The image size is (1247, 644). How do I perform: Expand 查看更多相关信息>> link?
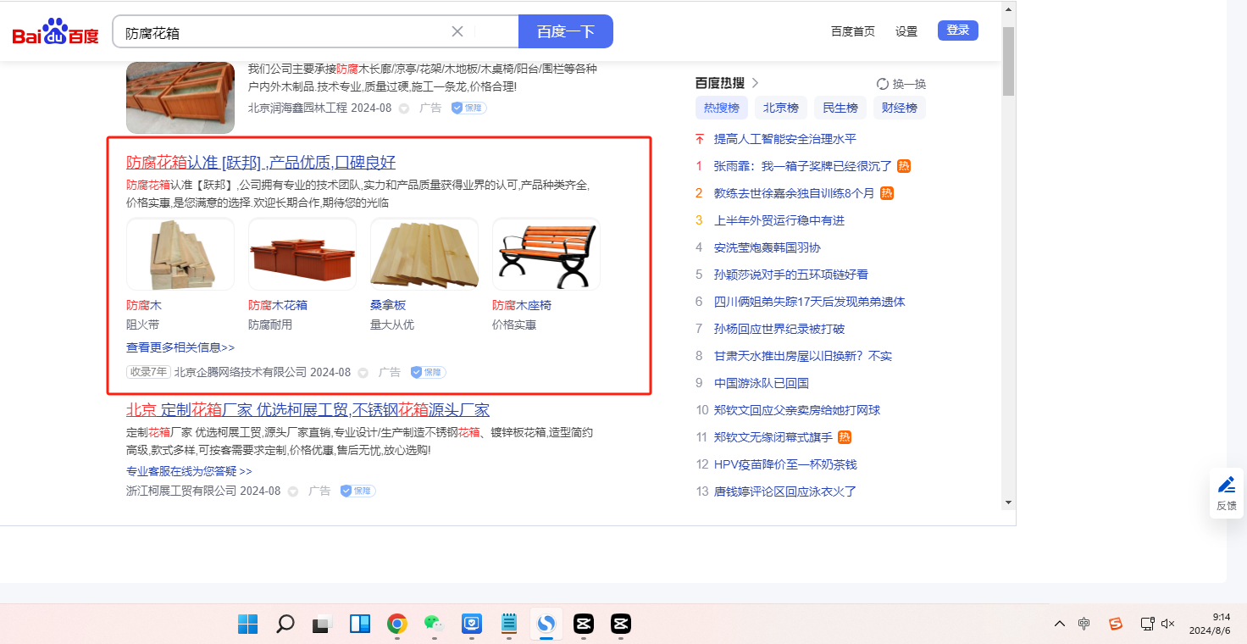tap(180, 347)
